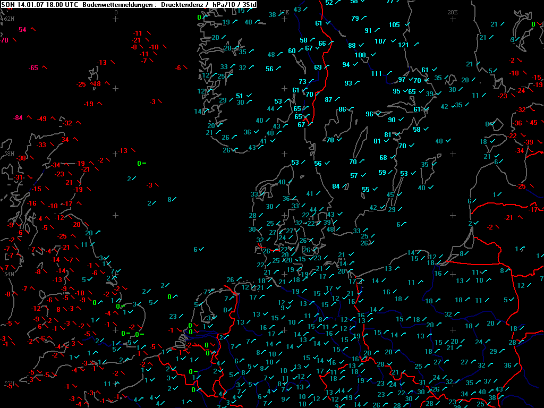Click the red value -45

(534, 123)
